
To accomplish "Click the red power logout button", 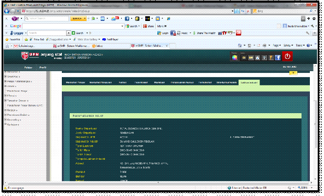I will (x=287, y=56).
